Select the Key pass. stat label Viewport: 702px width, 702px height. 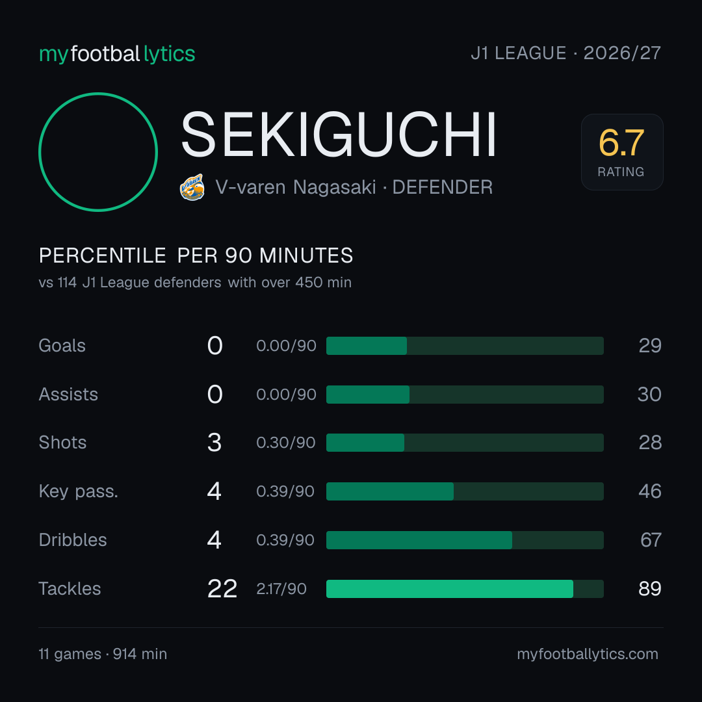point(79,491)
